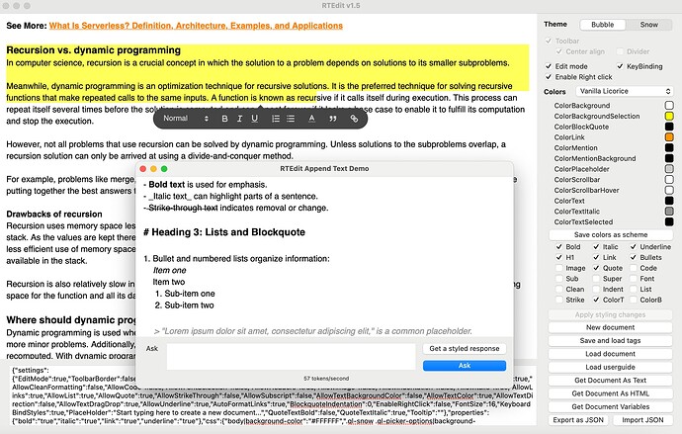Toggle the KeyBinding checkbox
682x434 pixels.
click(x=621, y=66)
